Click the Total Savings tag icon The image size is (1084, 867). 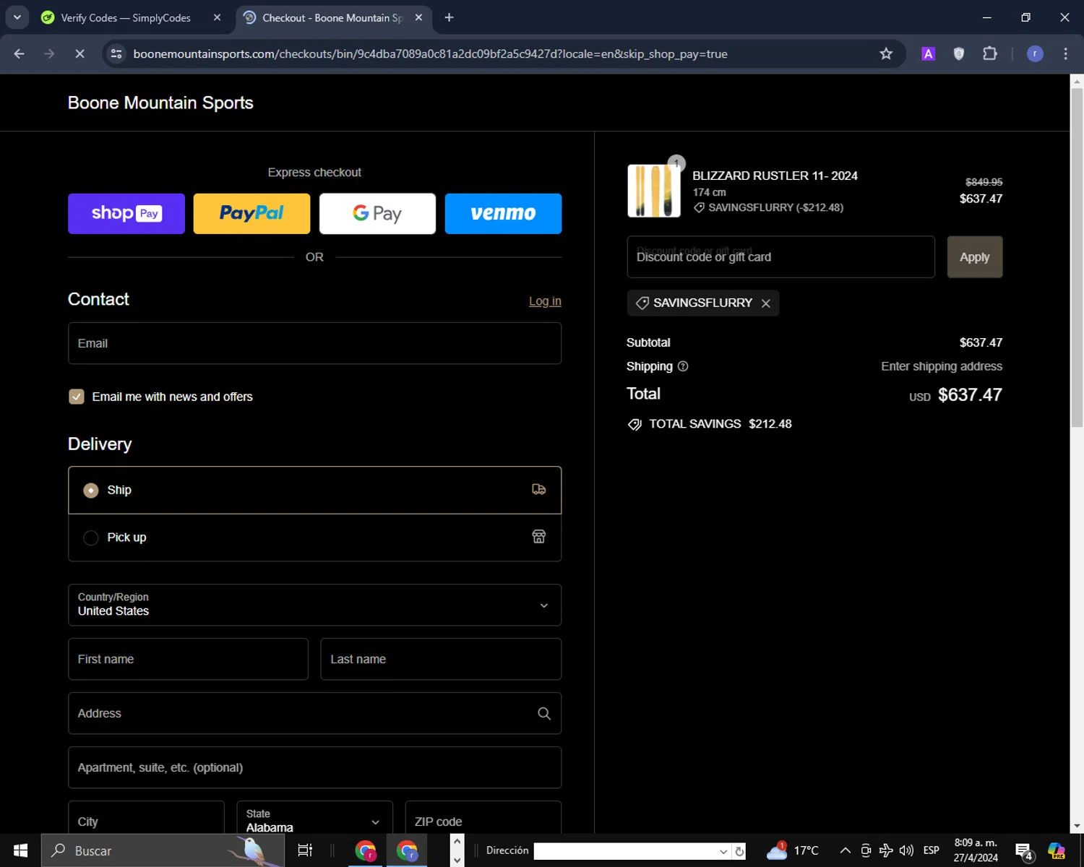(x=635, y=424)
